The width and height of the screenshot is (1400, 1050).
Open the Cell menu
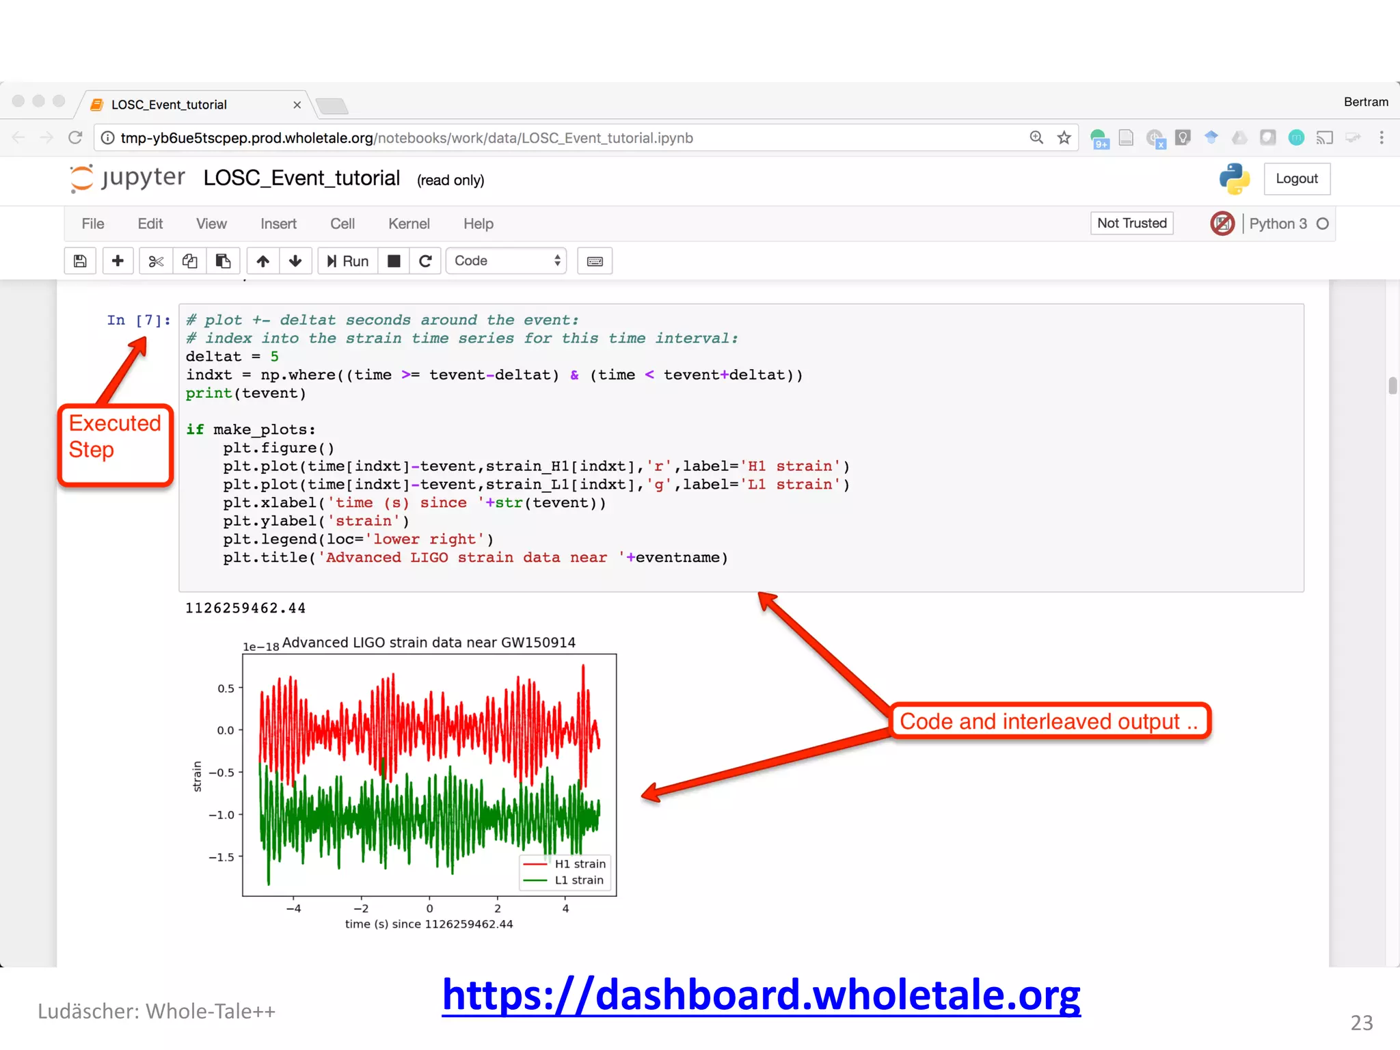pyautogui.click(x=342, y=224)
